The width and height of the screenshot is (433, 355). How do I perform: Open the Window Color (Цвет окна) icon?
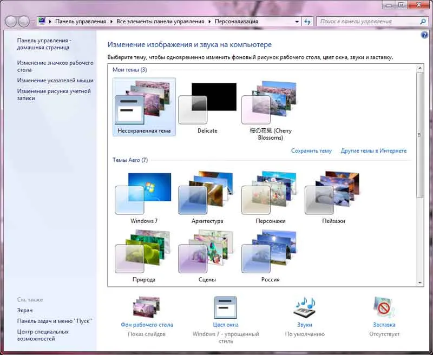[x=225, y=307]
